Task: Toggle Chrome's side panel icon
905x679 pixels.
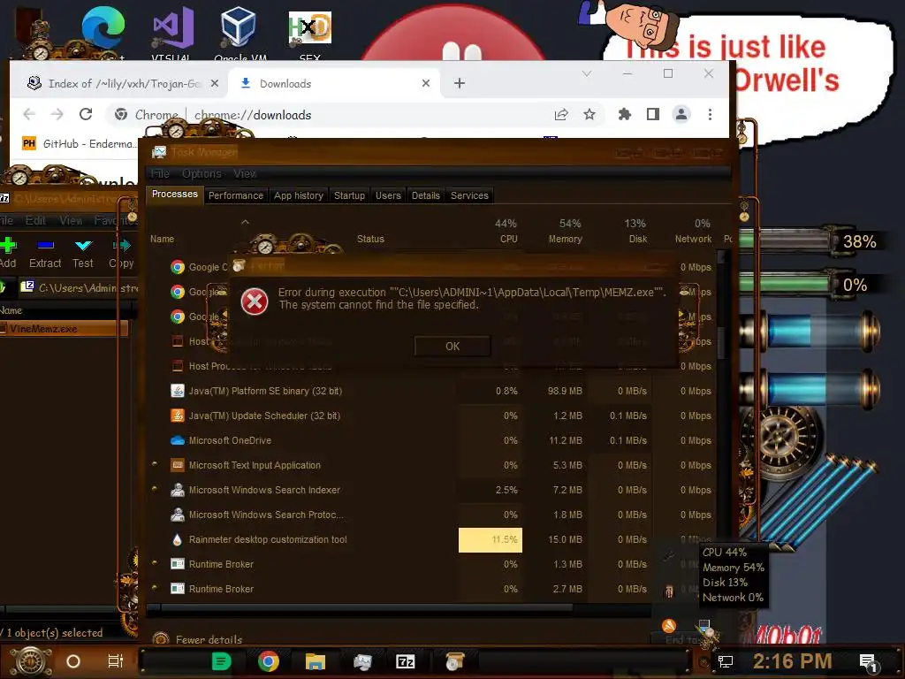Action: [653, 114]
